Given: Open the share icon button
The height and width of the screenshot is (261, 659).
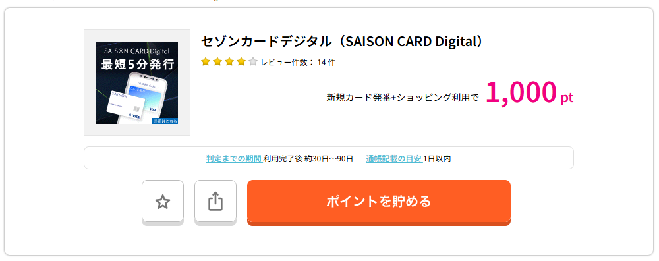Looking at the screenshot, I should tap(215, 202).
